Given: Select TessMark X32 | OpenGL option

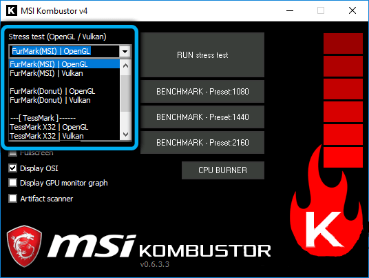Looking at the screenshot, I should [x=64, y=127].
